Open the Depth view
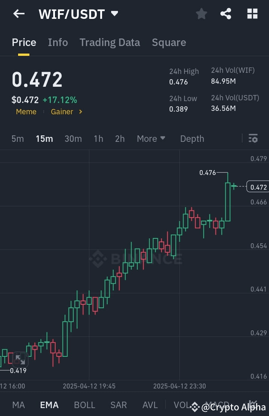Screen dimensions: 269x416 [192, 138]
